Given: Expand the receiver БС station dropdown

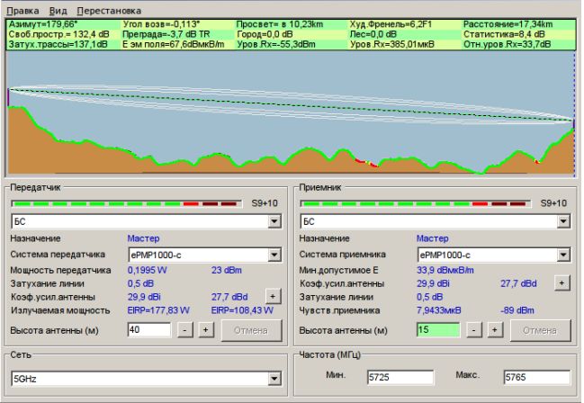Looking at the screenshot, I should [x=563, y=220].
